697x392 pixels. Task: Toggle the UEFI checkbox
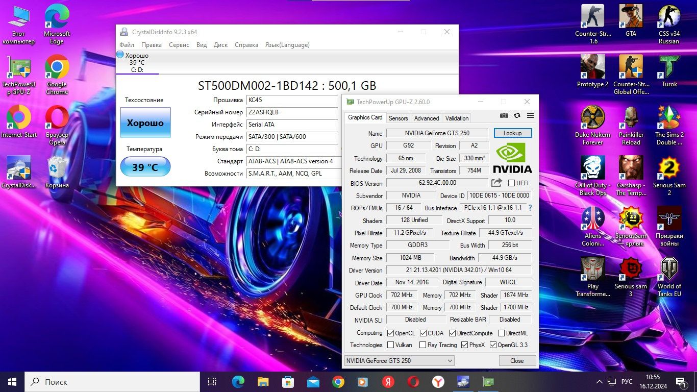[x=511, y=183]
